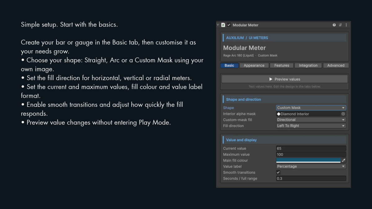The width and height of the screenshot is (372, 209).
Task: Click the Value label property label
Action: click(232, 166)
